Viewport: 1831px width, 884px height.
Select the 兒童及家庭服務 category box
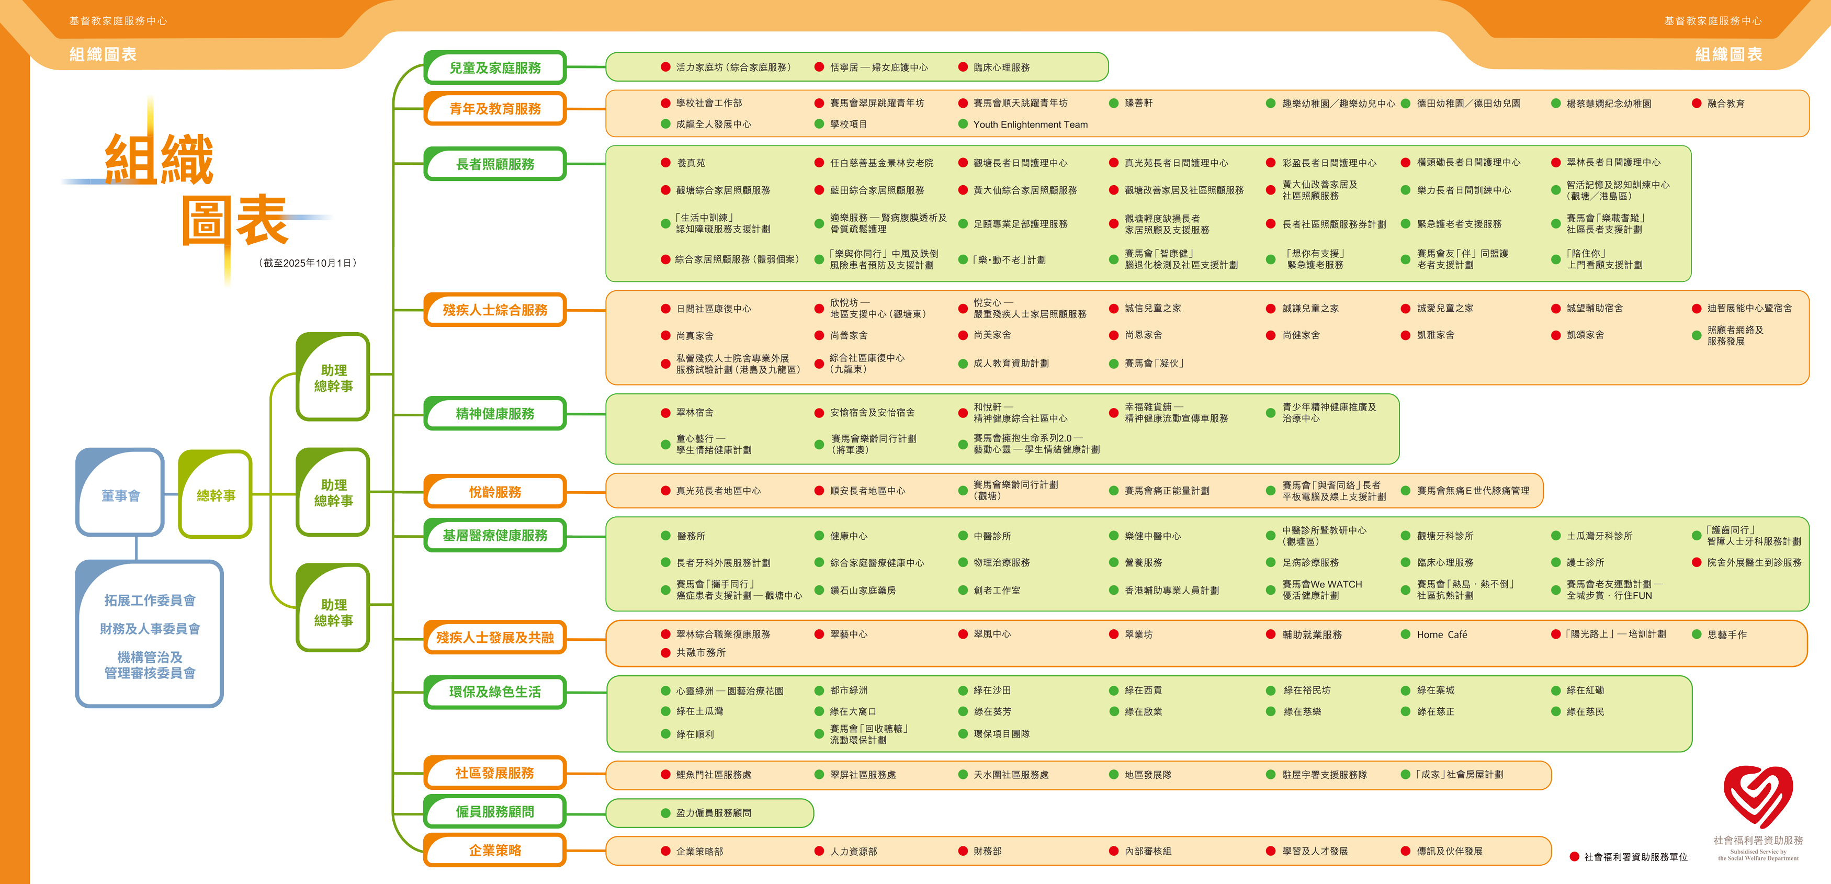pyautogui.click(x=495, y=67)
